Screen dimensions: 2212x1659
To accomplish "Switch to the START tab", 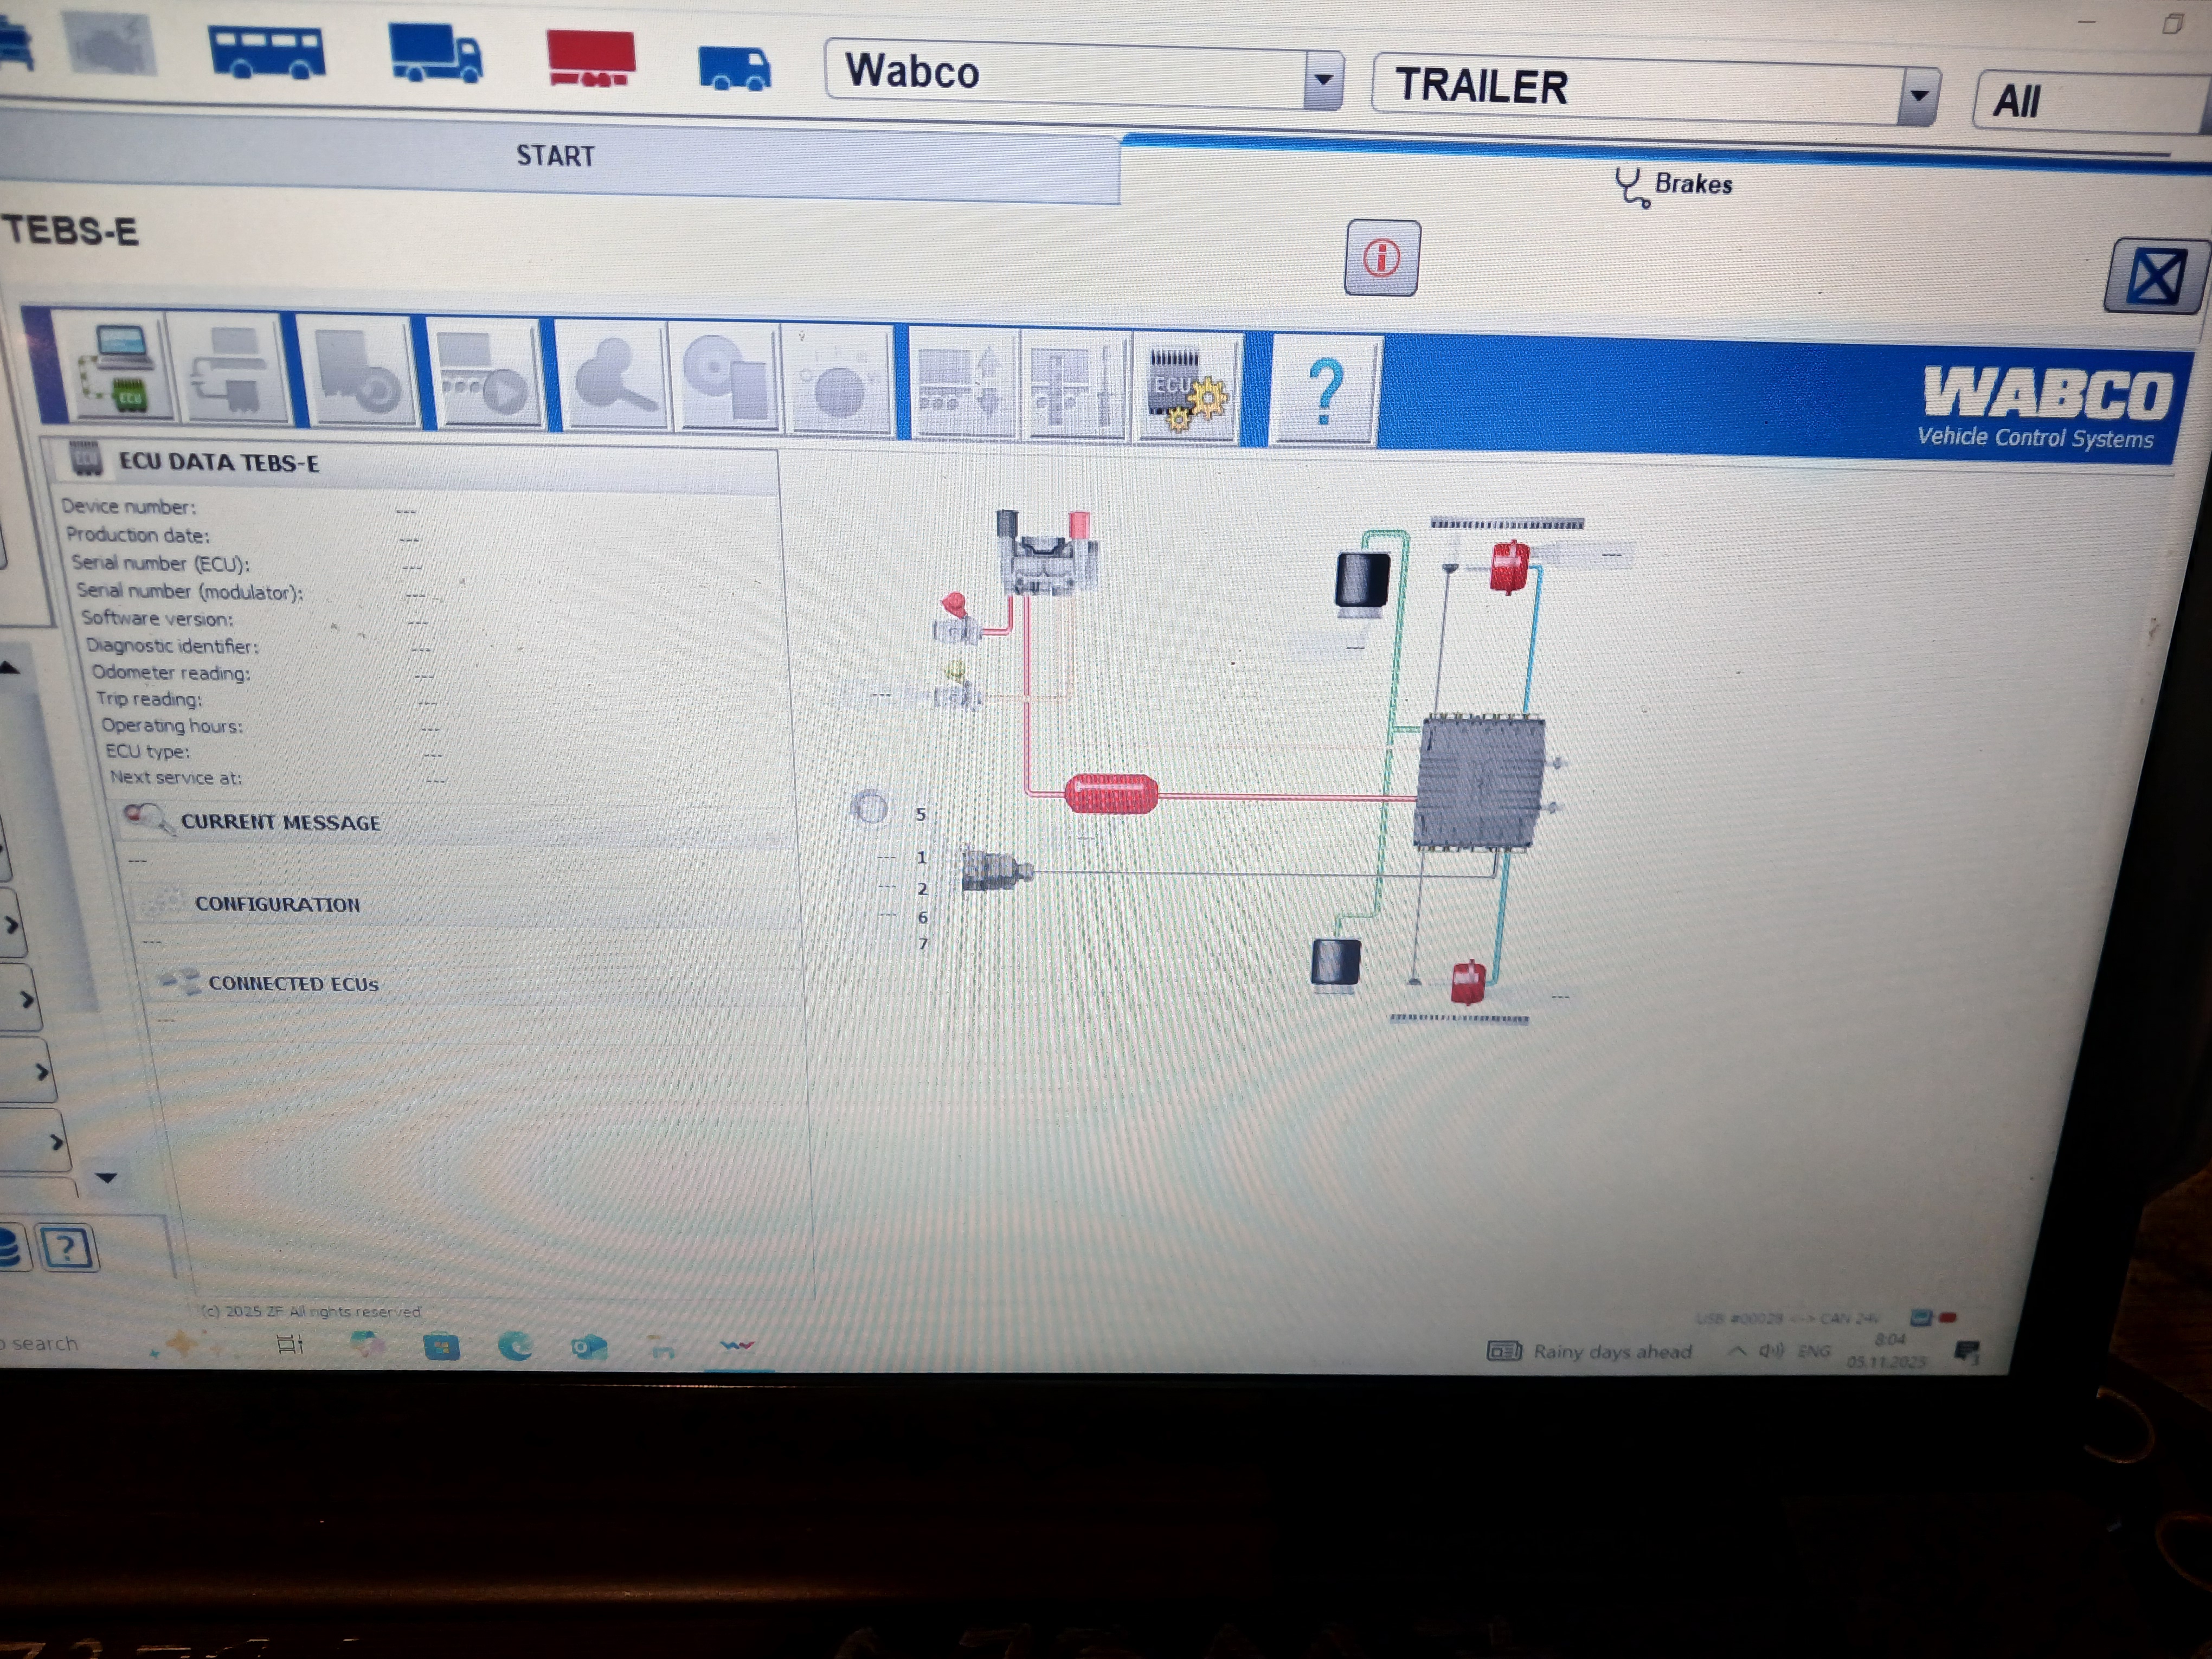I will point(556,157).
